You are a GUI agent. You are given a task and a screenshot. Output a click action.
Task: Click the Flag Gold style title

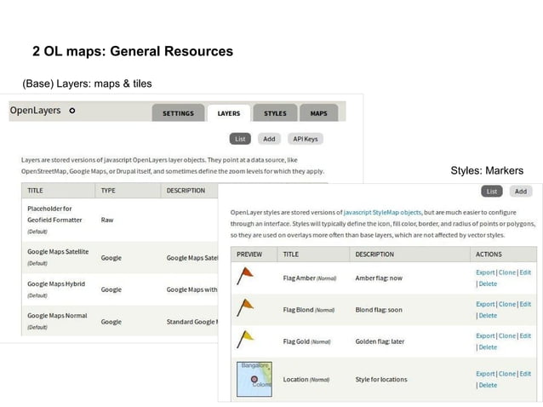(296, 341)
